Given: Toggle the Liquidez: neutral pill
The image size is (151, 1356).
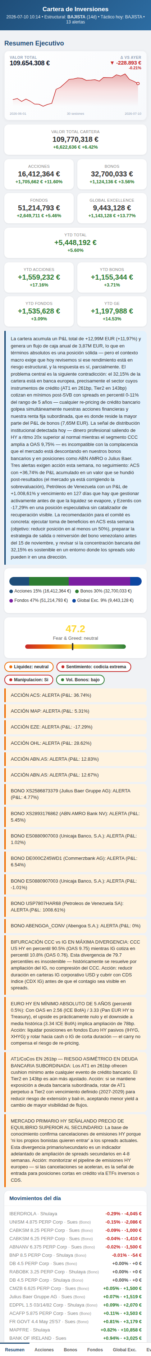Looking at the screenshot, I should click(x=29, y=667).
